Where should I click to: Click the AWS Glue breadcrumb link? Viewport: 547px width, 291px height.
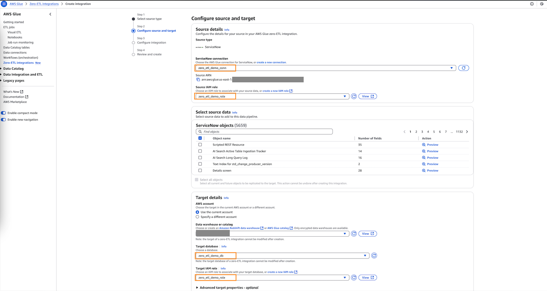(x=16, y=4)
